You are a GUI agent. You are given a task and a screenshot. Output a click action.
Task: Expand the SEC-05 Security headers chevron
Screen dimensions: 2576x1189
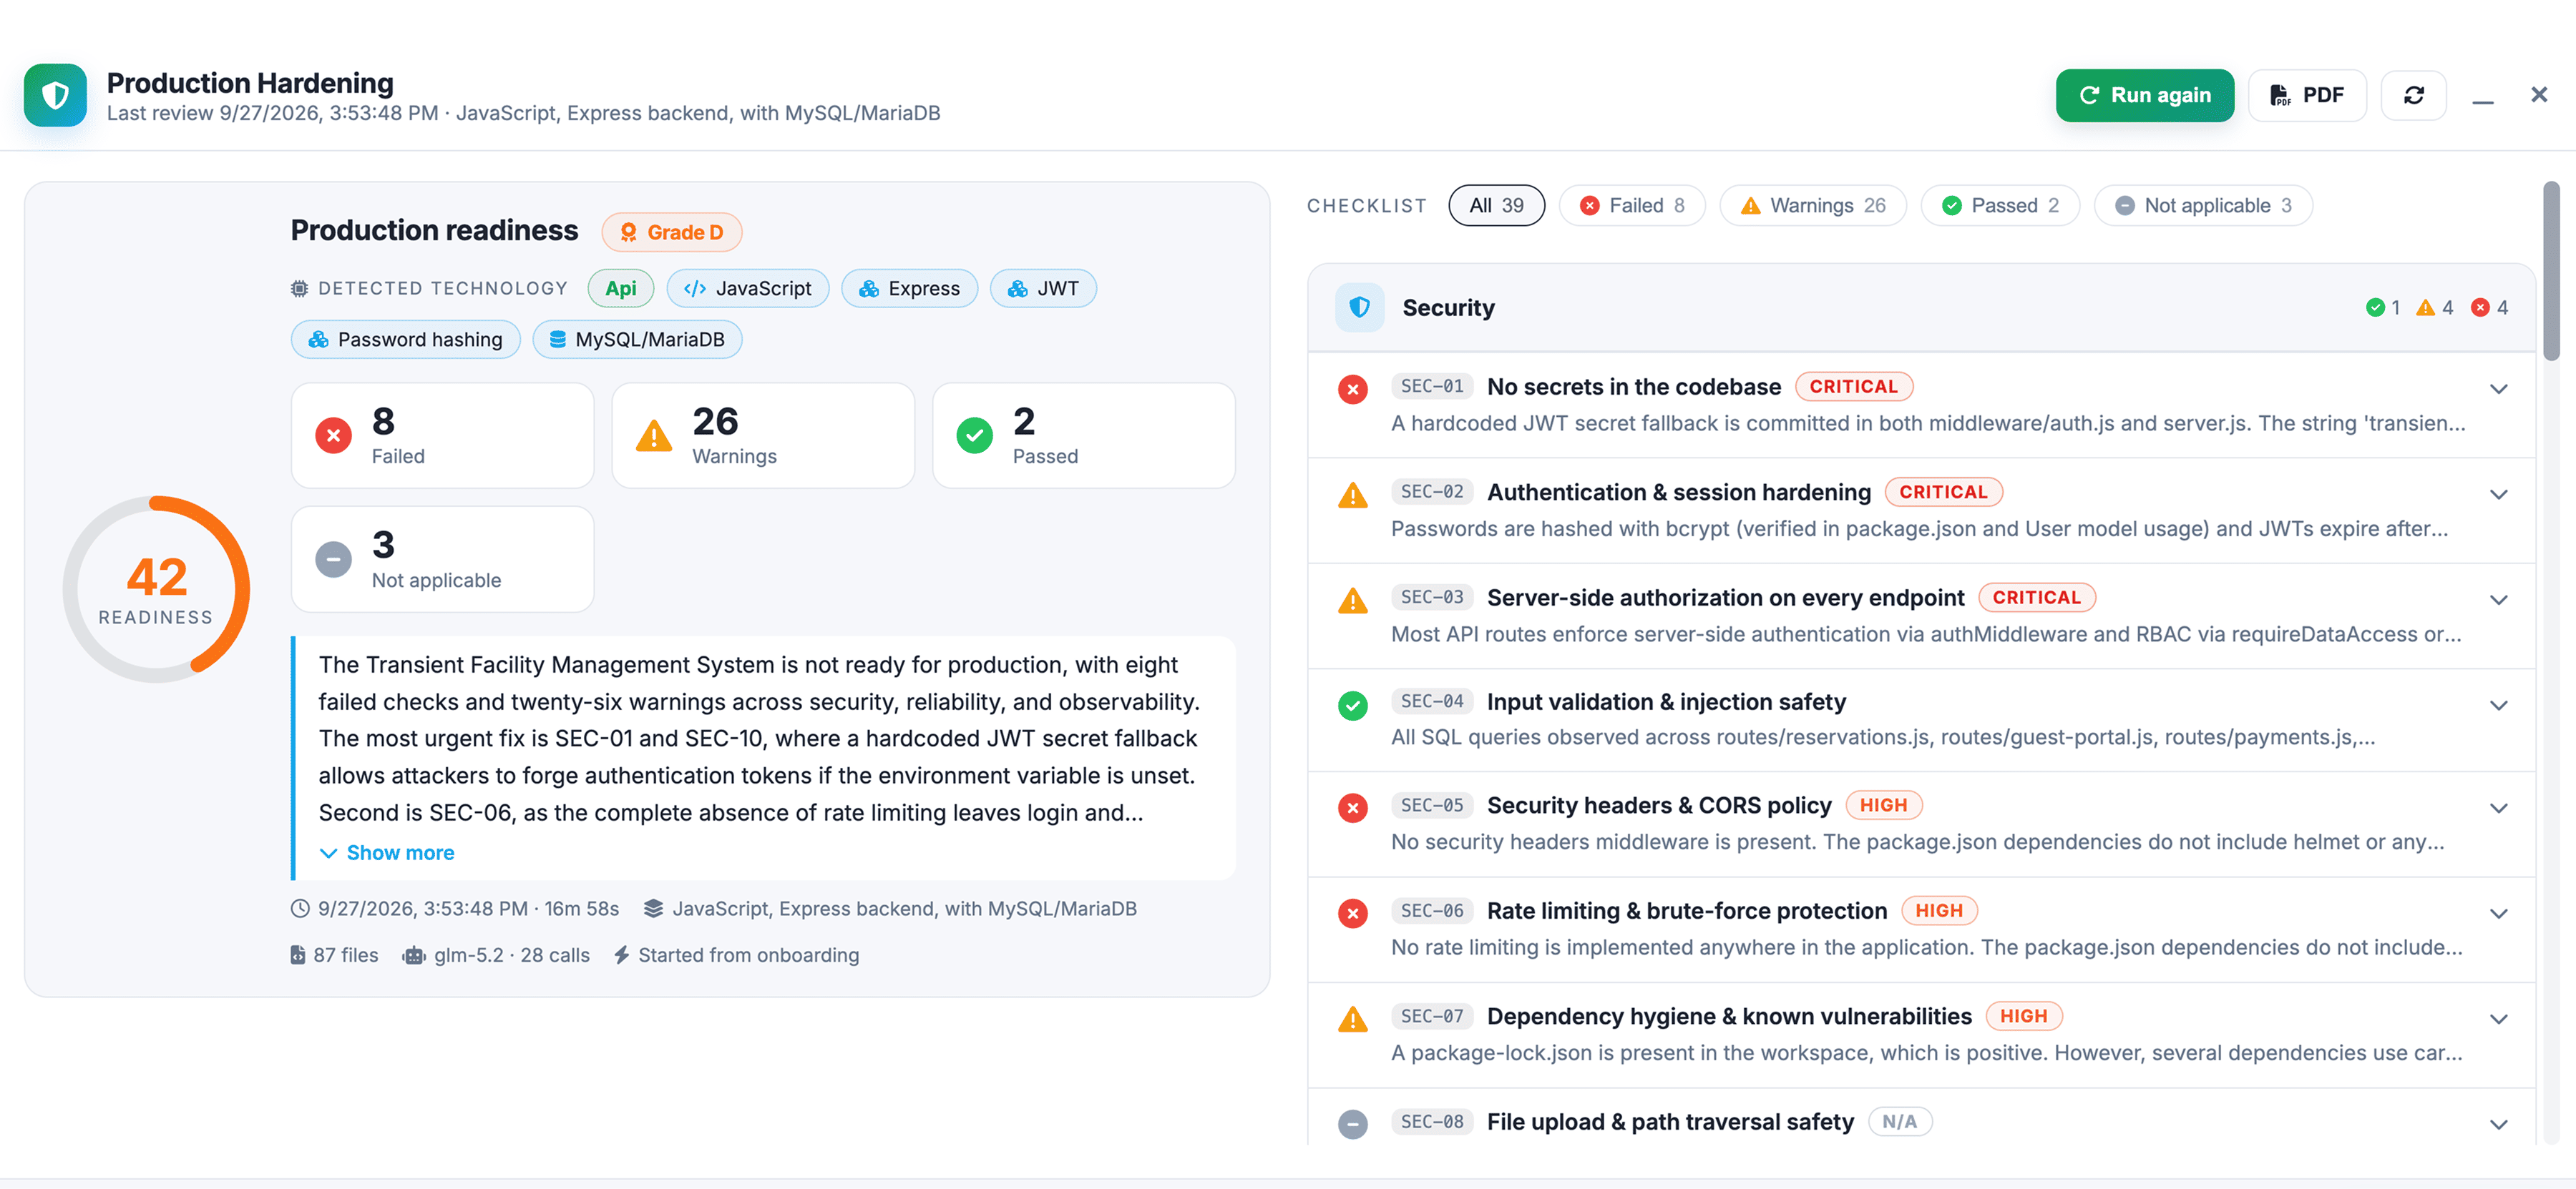(x=2498, y=809)
